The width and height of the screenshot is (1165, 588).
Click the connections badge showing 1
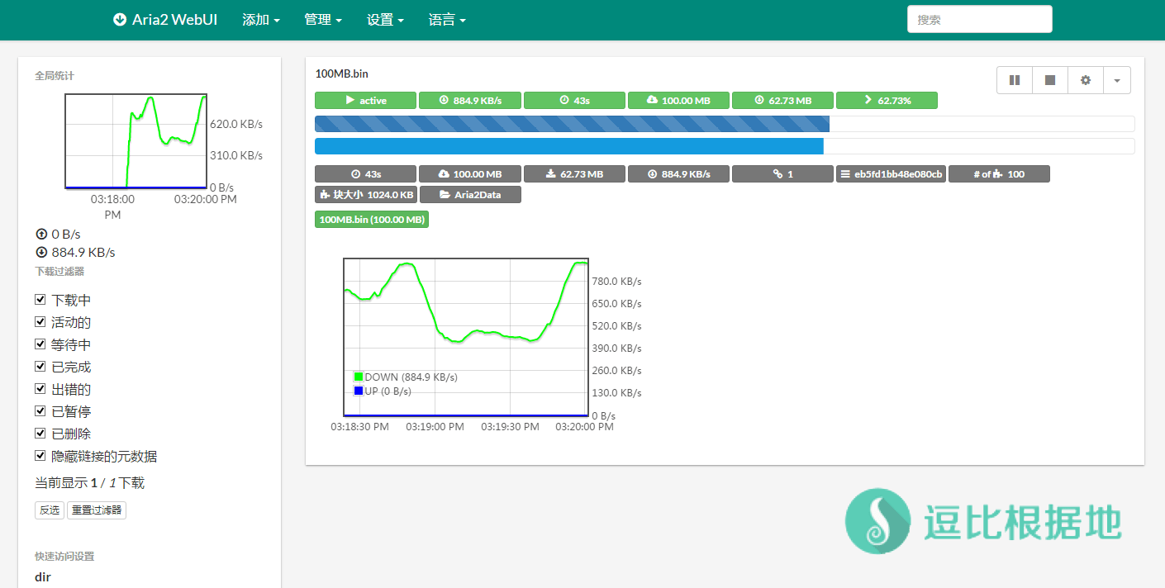(x=782, y=174)
